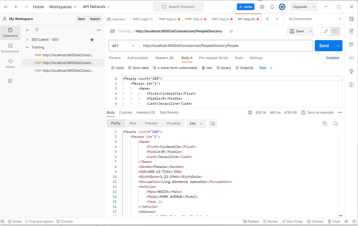Switch to the Params tab

click(115, 58)
